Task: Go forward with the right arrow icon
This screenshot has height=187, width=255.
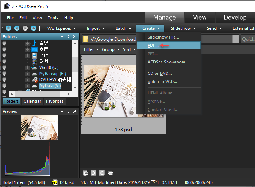Action: click(25, 28)
